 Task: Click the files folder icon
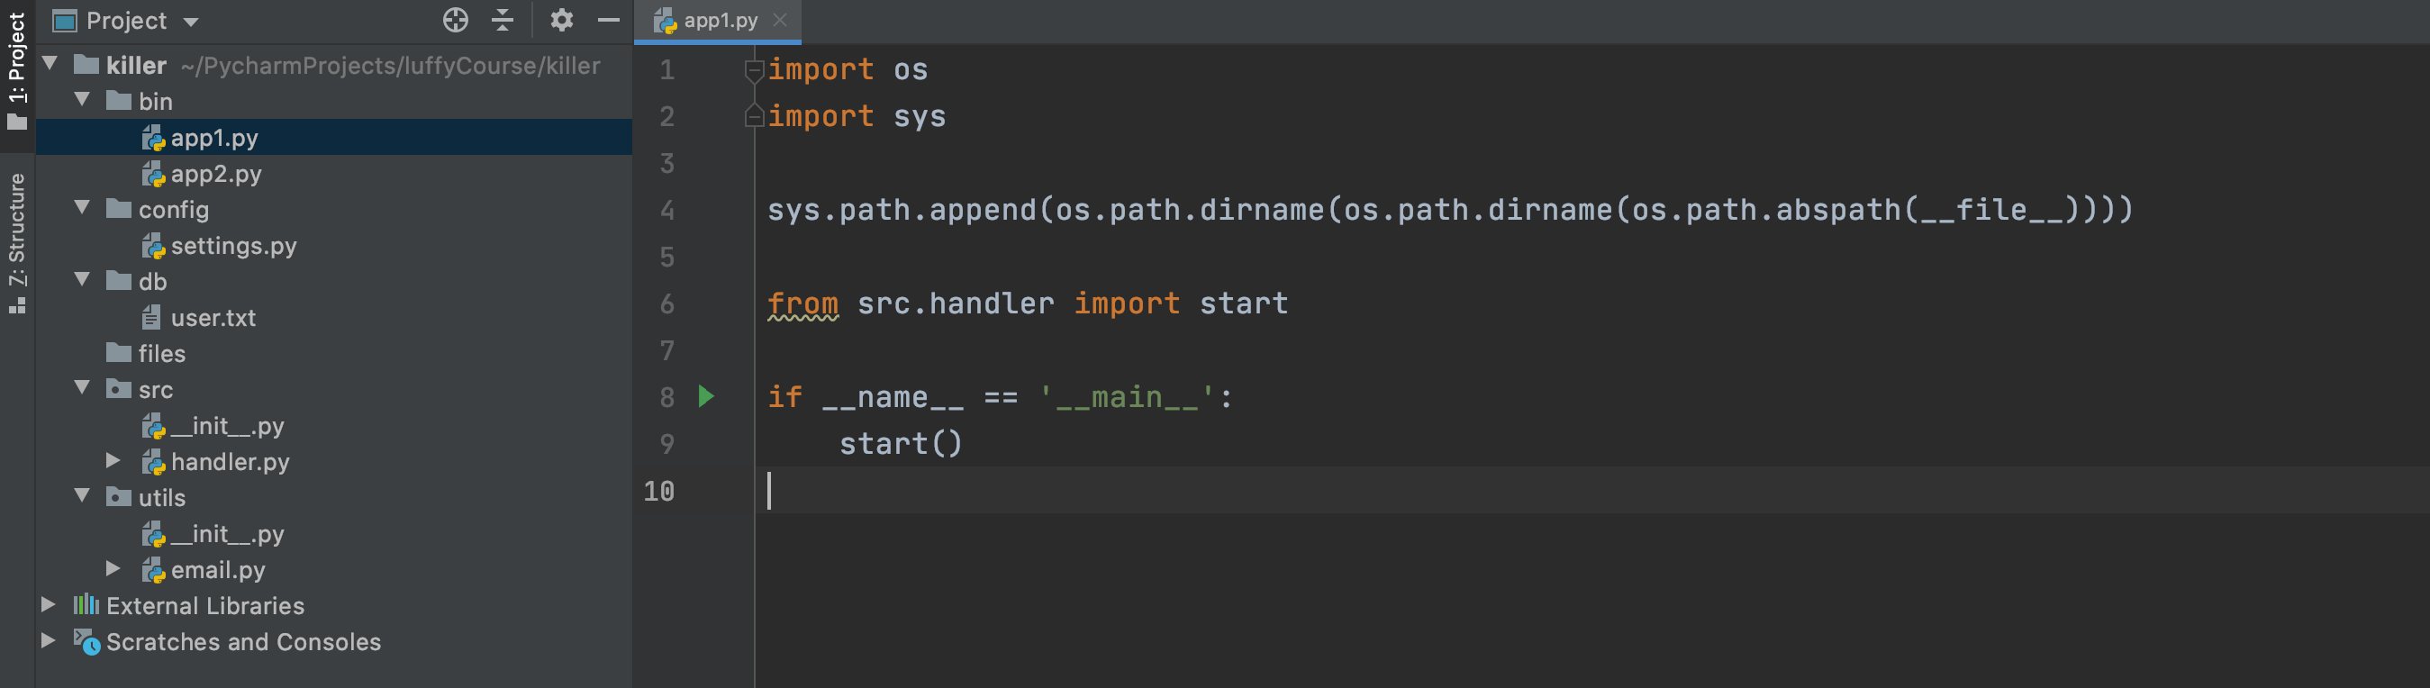[x=119, y=353]
